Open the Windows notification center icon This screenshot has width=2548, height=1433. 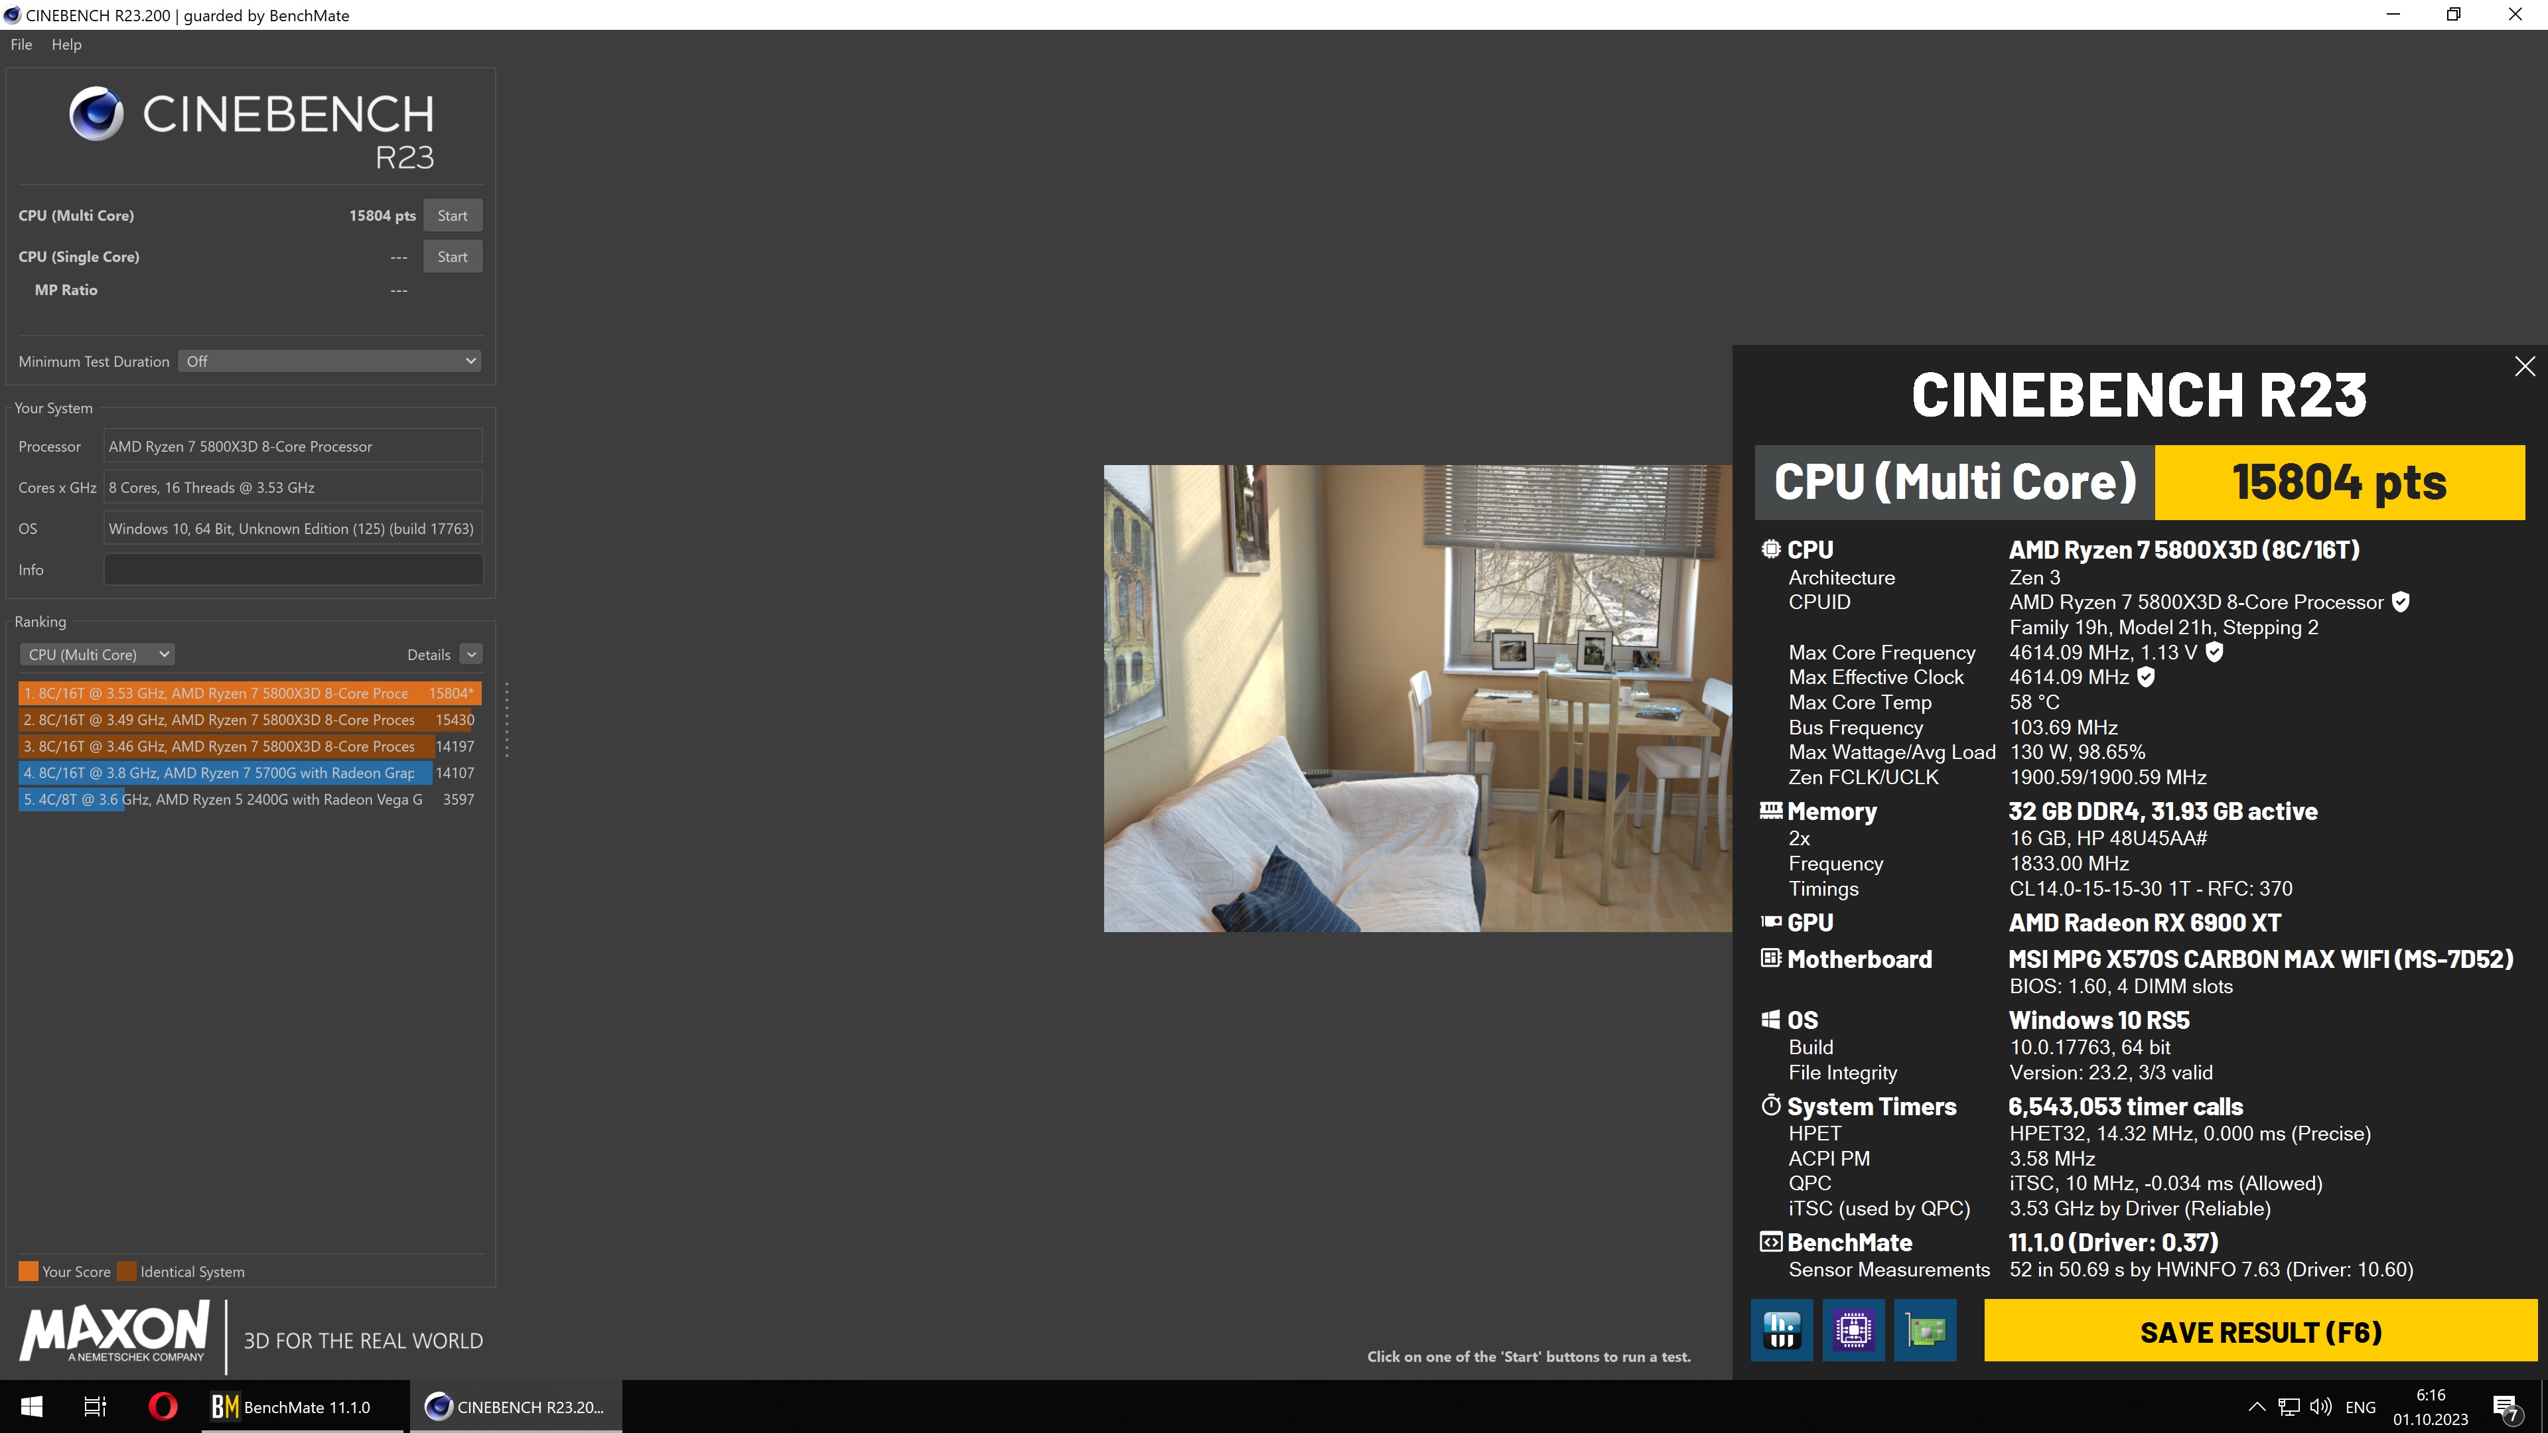click(x=2506, y=1406)
